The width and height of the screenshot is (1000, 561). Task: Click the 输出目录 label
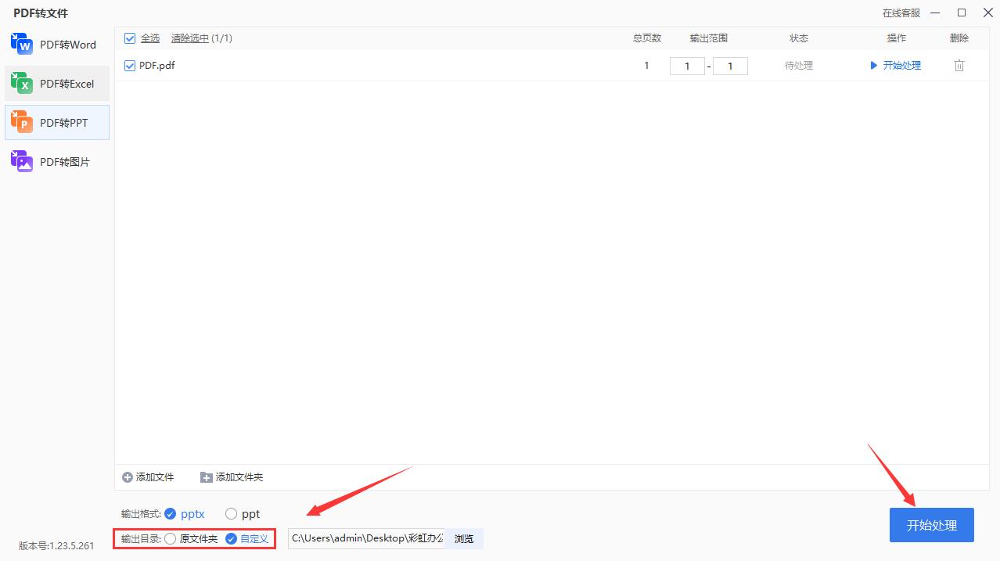pos(141,539)
